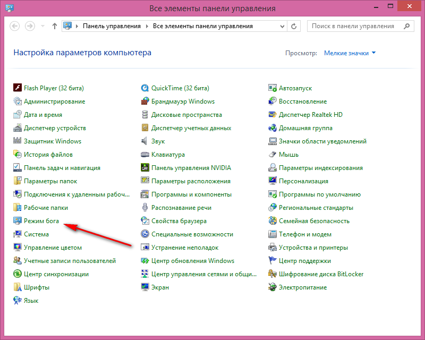
Task: Select 'Панель управления' in the address breadcrumb
Action: [112, 26]
